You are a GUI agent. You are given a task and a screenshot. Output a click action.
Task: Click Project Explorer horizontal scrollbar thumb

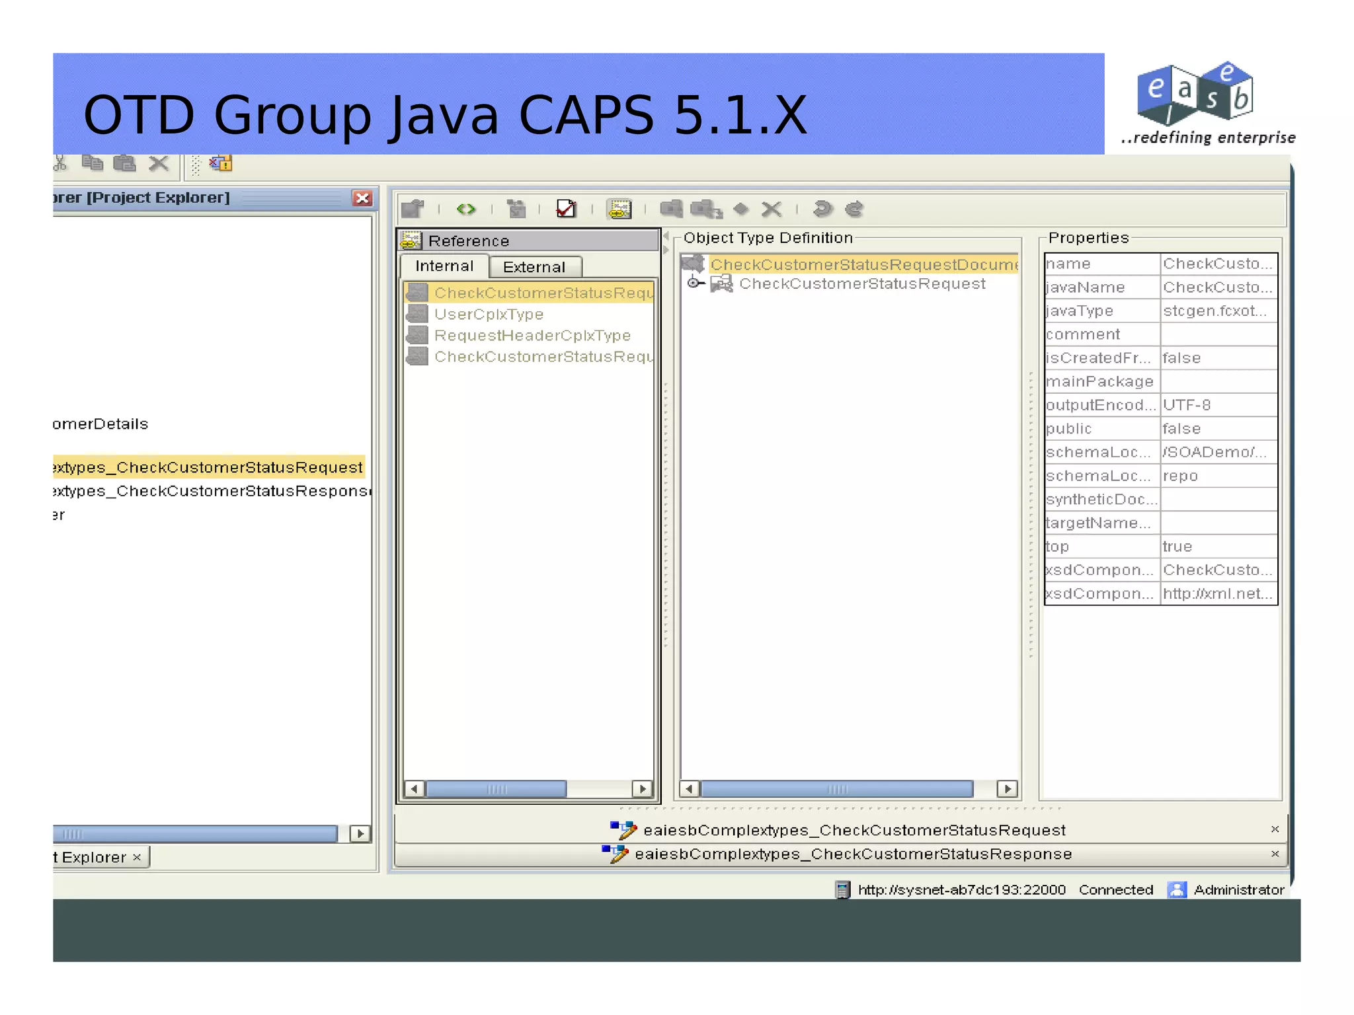195,833
